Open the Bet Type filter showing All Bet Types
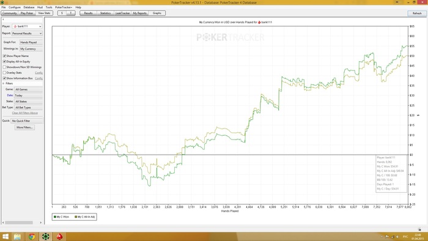Image resolution: width=428 pixels, height=241 pixels. [28, 108]
